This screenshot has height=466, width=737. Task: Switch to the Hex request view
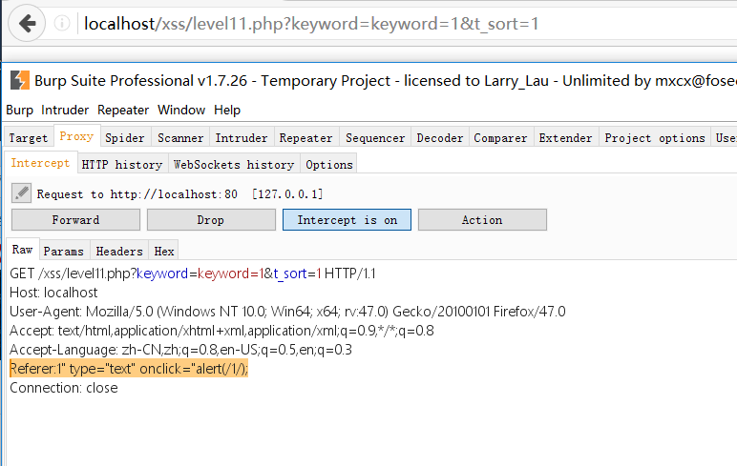(x=164, y=251)
